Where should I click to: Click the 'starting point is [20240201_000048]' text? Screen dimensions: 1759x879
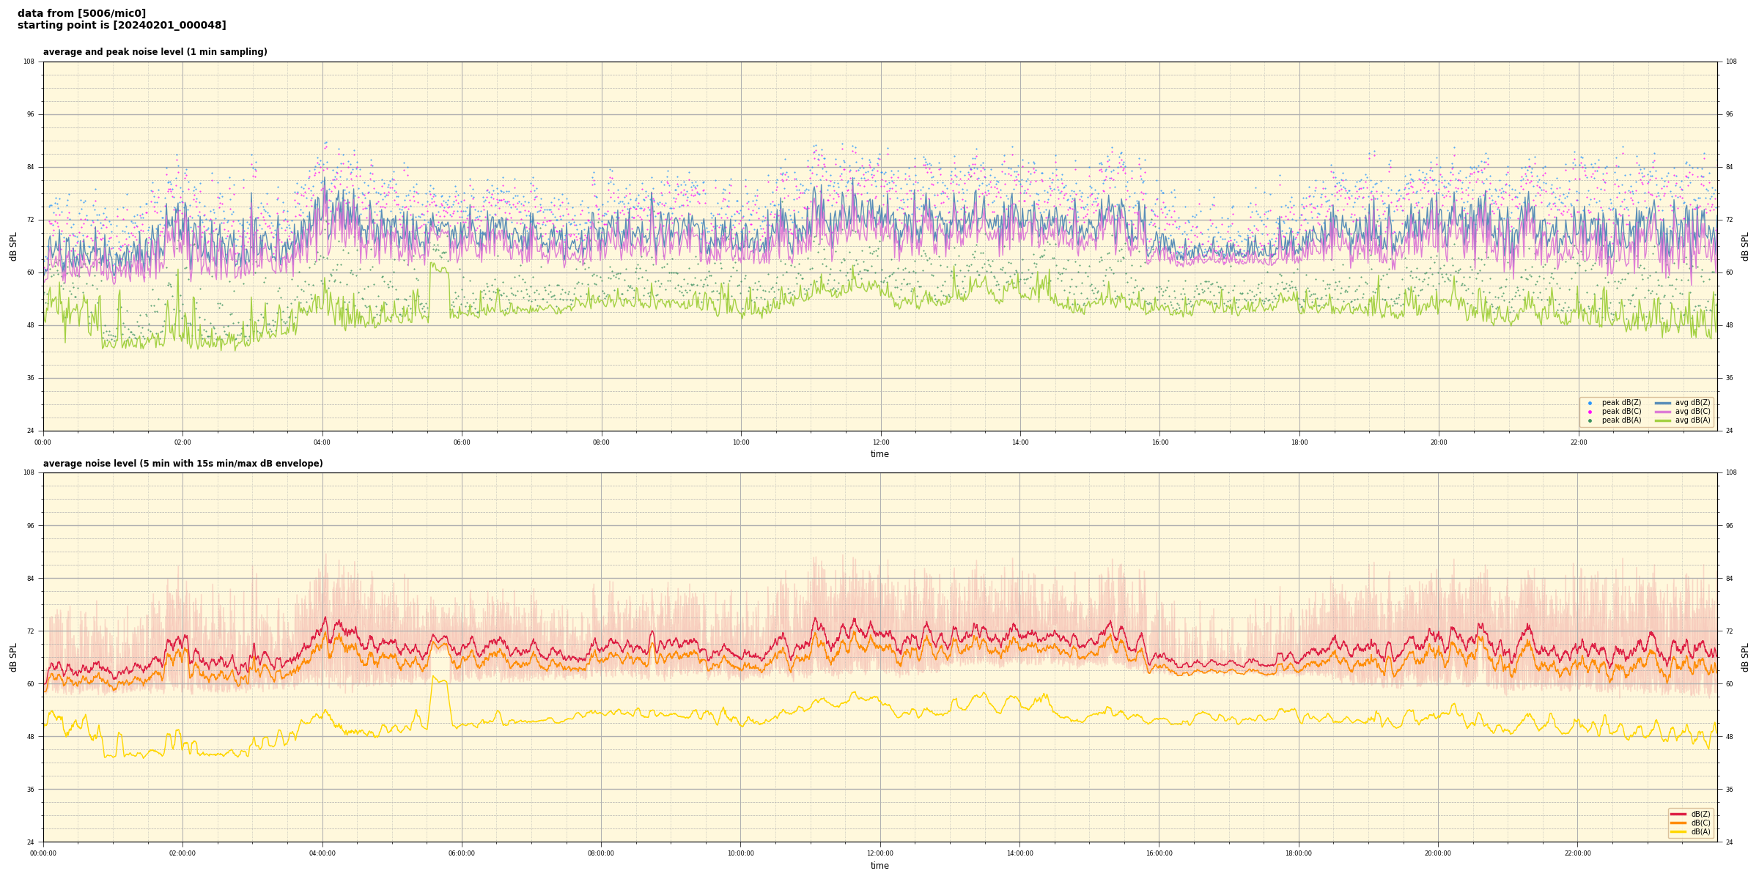coord(122,26)
